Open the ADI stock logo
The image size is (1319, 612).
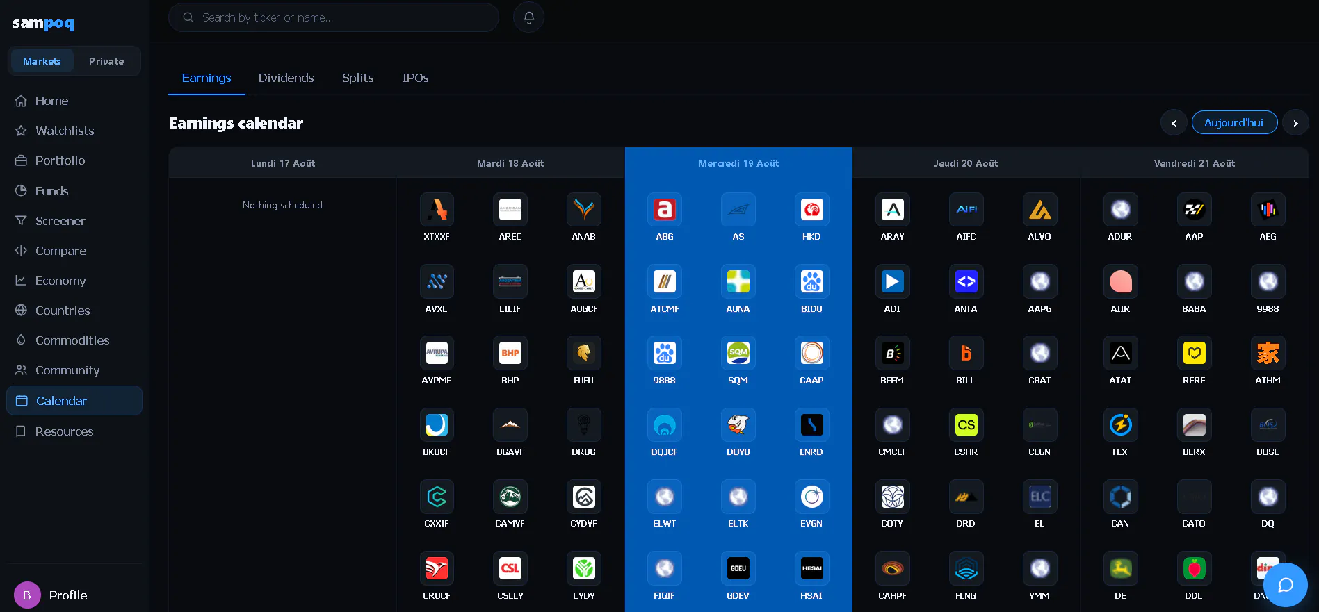[893, 281]
